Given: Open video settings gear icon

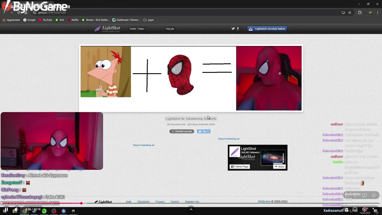Looking at the screenshot, I should pyautogui.click(x=364, y=210).
